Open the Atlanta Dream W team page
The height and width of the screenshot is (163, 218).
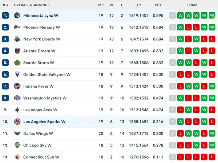pos(39,51)
